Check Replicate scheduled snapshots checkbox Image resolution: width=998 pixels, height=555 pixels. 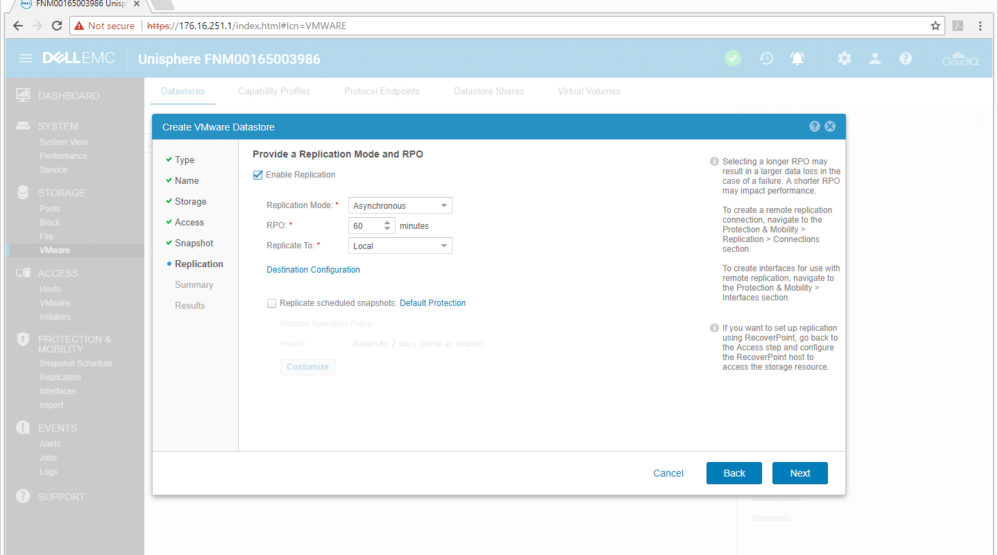pyautogui.click(x=271, y=303)
